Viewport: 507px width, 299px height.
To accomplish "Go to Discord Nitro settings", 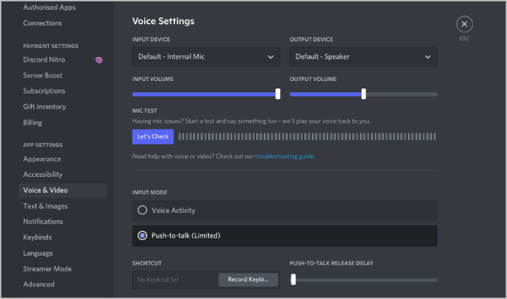I will coord(44,60).
